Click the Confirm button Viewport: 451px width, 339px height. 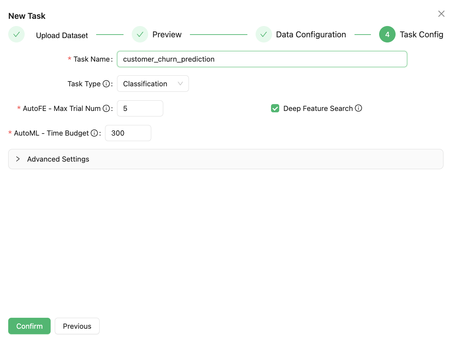pos(29,326)
